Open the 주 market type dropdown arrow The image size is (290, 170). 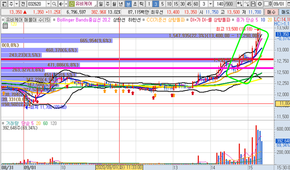pyautogui.click(x=17, y=4)
